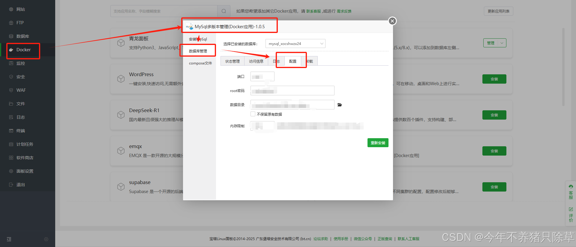This screenshot has height=247, width=576.
Task: Switch to 状态管理 tab
Action: click(x=232, y=61)
